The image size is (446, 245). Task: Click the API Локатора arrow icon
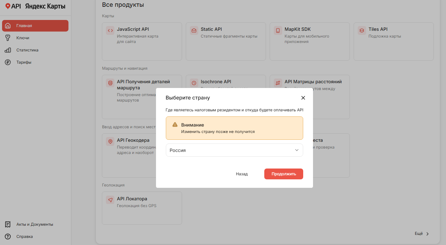tap(110, 200)
